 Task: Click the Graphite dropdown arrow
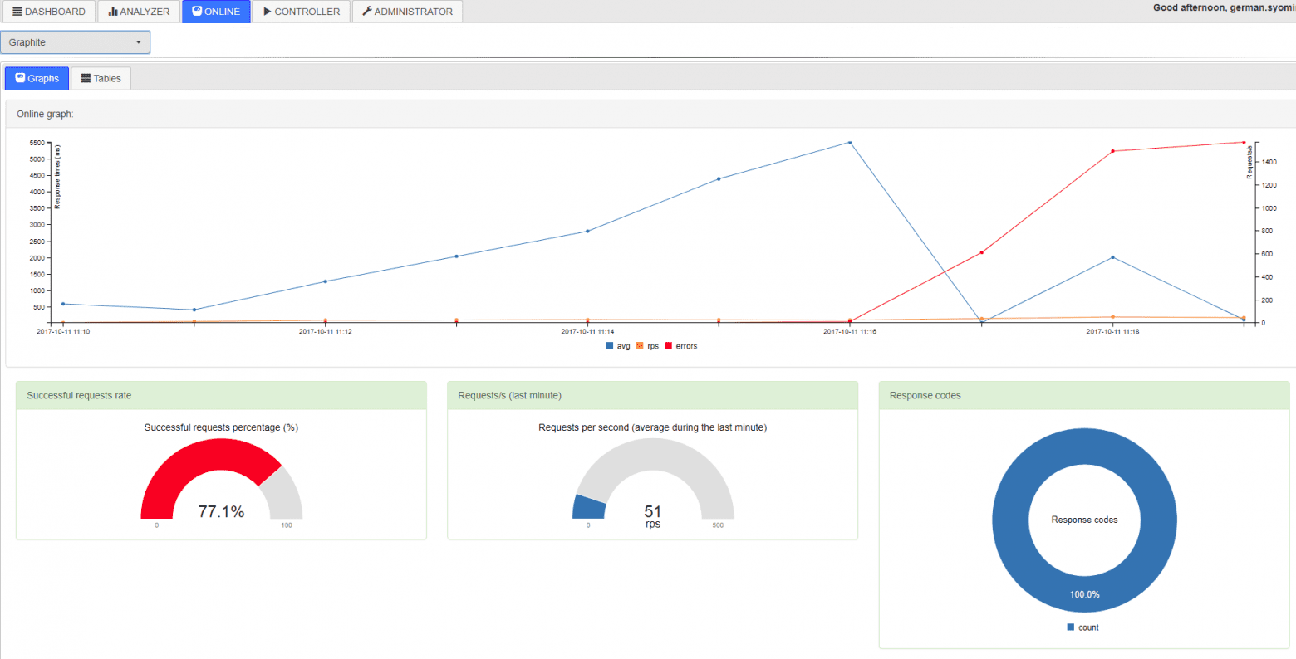138,42
